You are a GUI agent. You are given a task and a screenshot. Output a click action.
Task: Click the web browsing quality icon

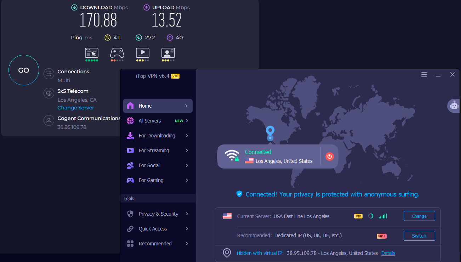[91, 53]
